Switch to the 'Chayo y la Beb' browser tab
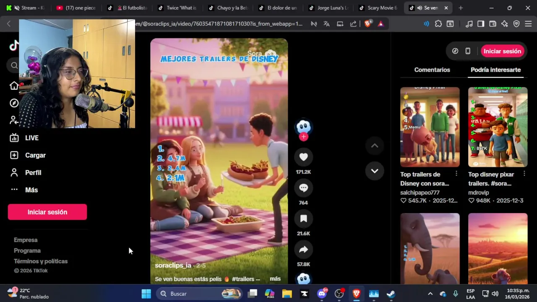 (229, 8)
